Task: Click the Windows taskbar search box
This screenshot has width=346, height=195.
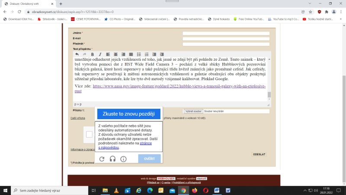Action: coord(50,190)
